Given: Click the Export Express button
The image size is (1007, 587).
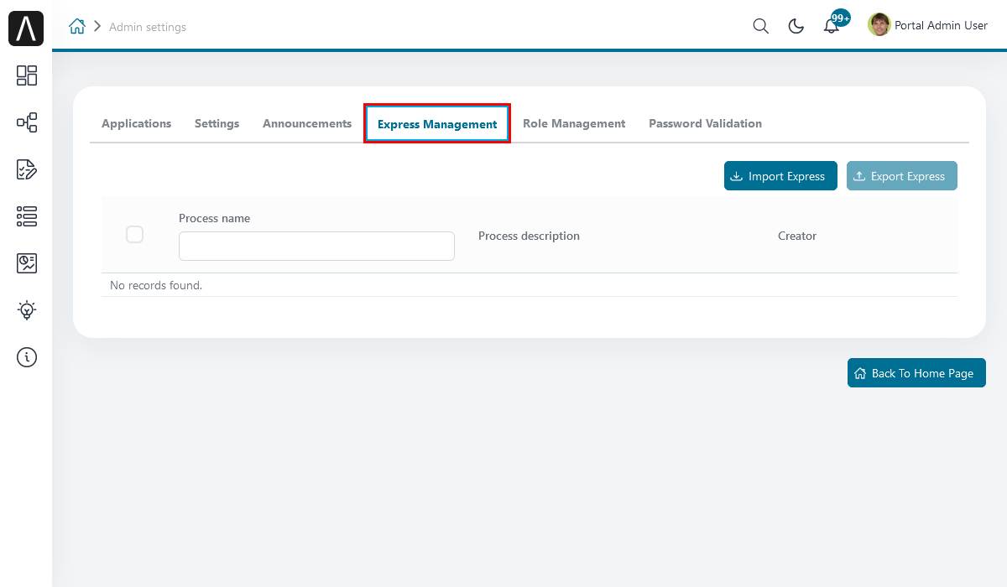Looking at the screenshot, I should [902, 176].
